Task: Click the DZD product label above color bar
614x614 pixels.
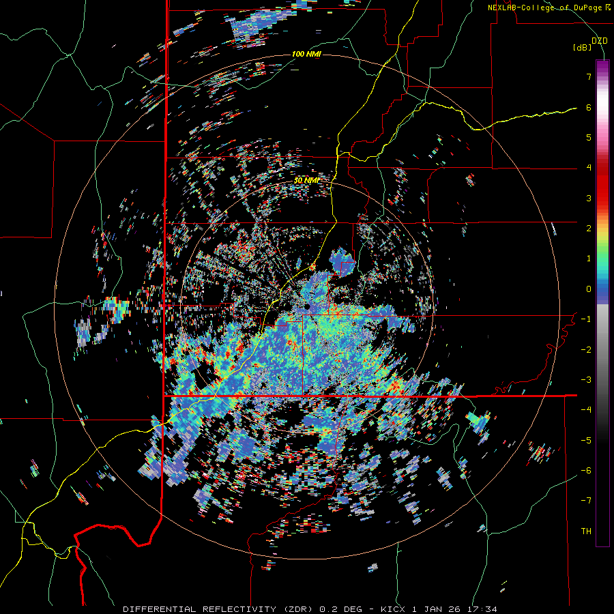Action: pyautogui.click(x=600, y=41)
